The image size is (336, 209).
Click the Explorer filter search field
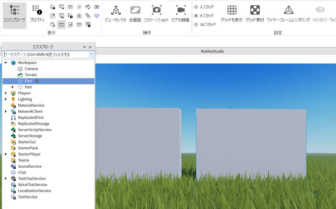click(x=45, y=54)
